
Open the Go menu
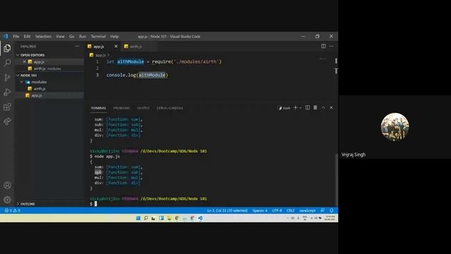(x=72, y=37)
